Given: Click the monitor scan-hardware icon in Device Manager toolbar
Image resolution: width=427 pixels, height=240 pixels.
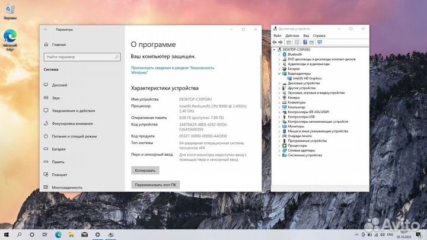Looking at the screenshot, I should [320, 42].
